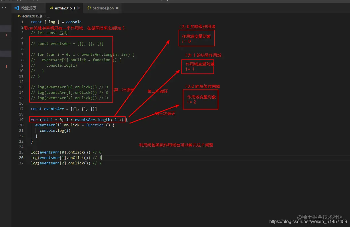Screen dimensions: 350x227
Task: Open the sidebar's three-dot more actions menu
Action: coord(4,8)
